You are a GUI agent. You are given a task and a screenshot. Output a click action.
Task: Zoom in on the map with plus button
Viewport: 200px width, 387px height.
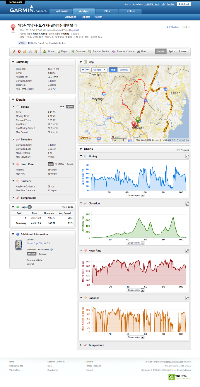coord(83,70)
